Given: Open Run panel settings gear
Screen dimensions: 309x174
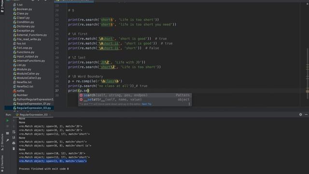Looking at the screenshot, I should (300, 115).
